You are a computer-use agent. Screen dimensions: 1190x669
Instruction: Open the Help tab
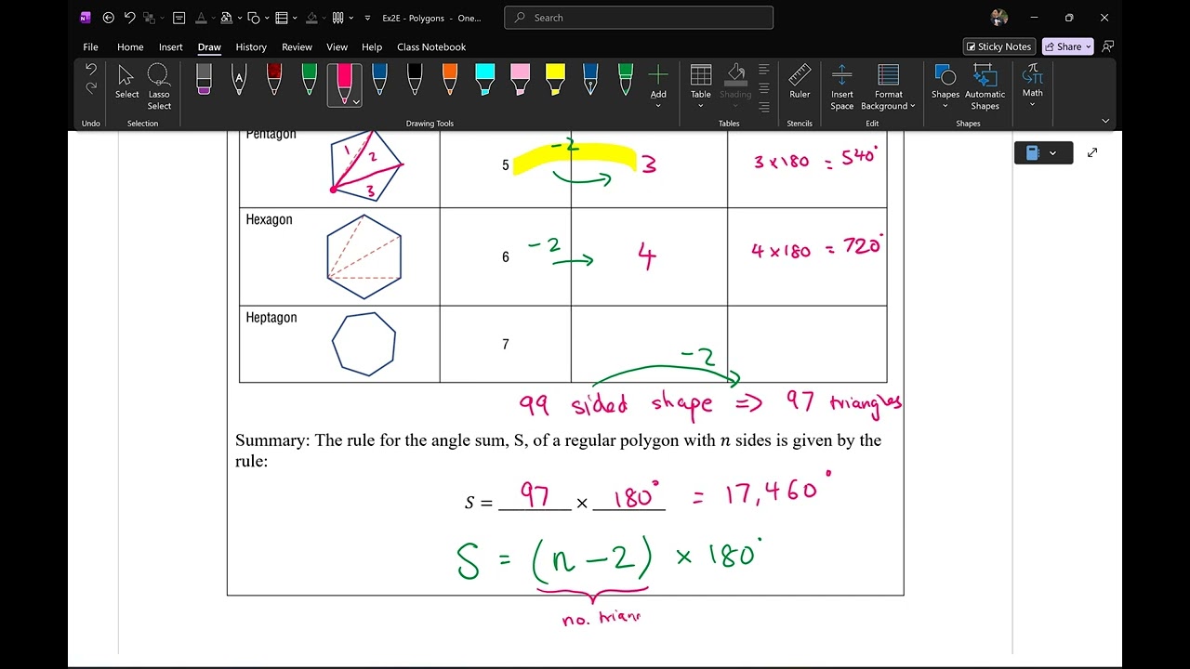click(372, 46)
